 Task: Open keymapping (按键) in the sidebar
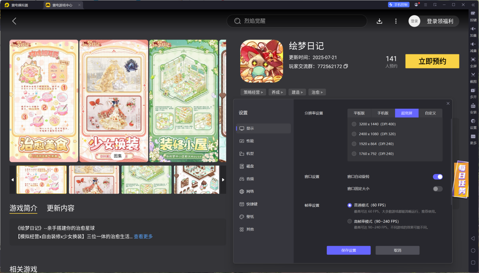click(473, 16)
